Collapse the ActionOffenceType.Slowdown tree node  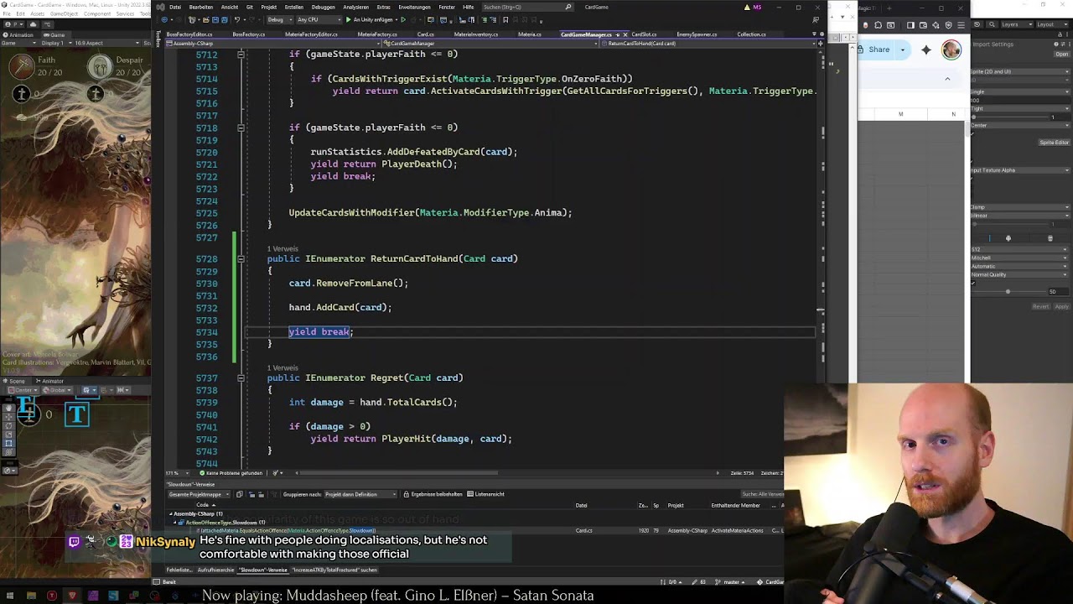176,523
